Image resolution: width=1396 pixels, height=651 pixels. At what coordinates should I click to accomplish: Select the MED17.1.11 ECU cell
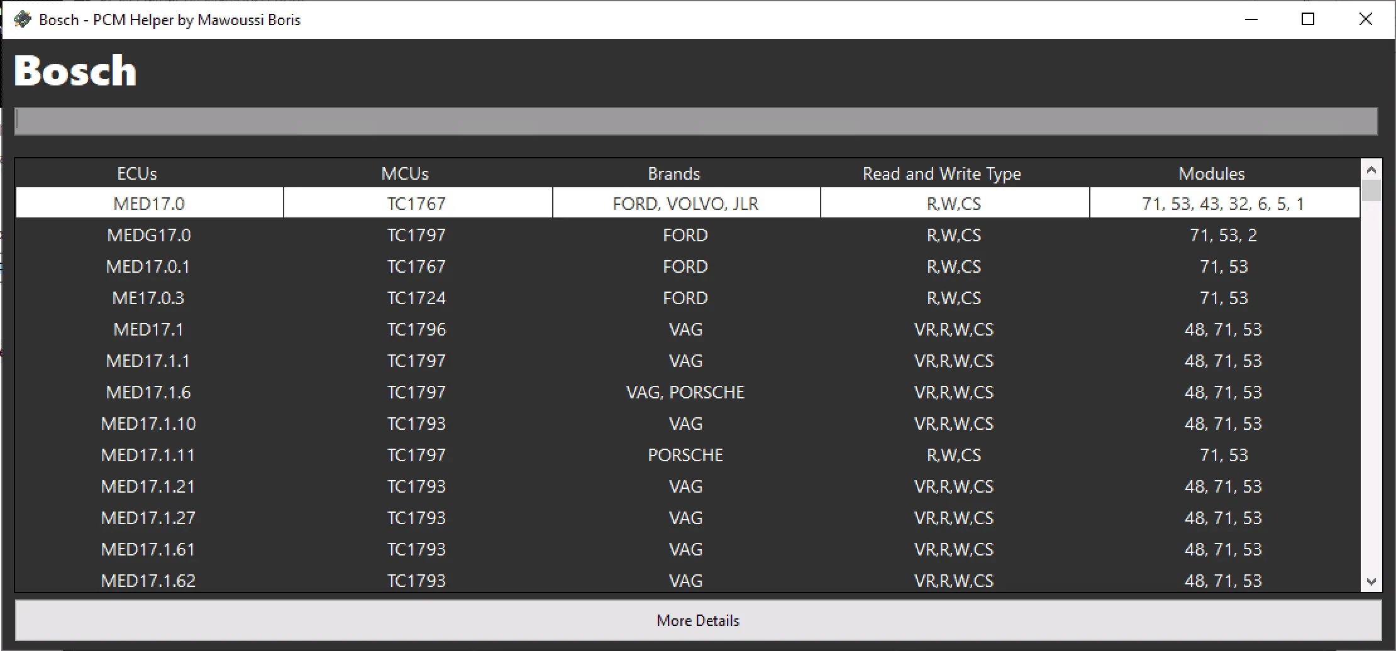click(148, 455)
